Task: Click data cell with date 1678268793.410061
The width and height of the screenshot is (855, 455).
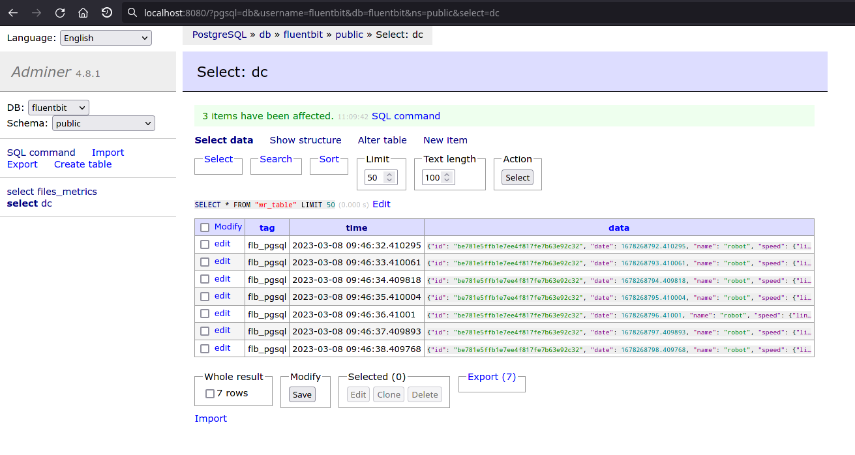Action: [619, 263]
